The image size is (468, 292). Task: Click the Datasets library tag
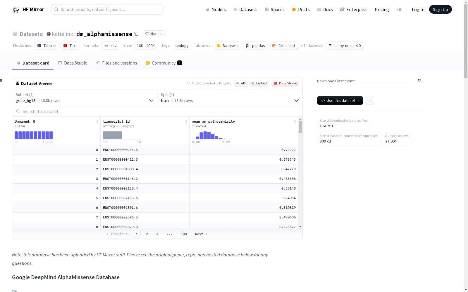228,46
